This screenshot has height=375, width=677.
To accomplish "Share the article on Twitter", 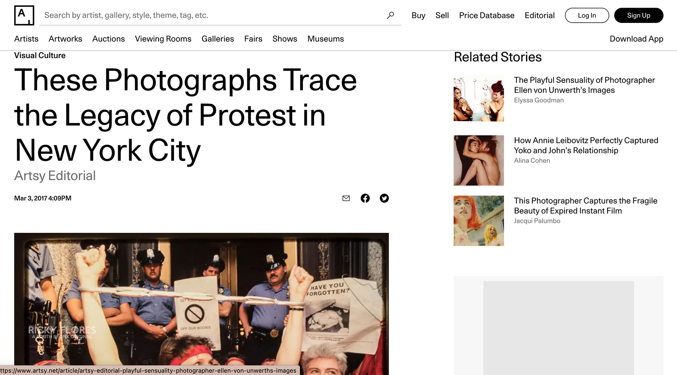I will (384, 198).
